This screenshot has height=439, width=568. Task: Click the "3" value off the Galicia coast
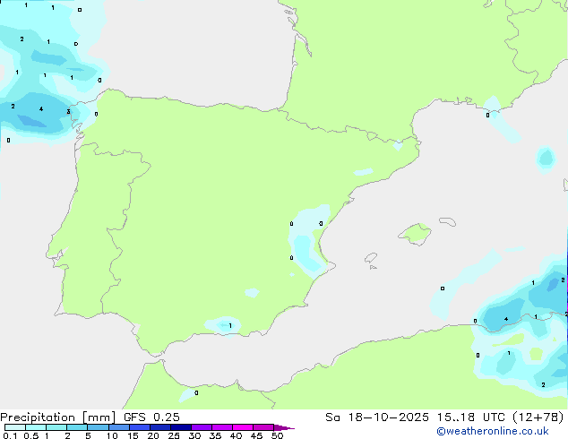[x=68, y=112]
